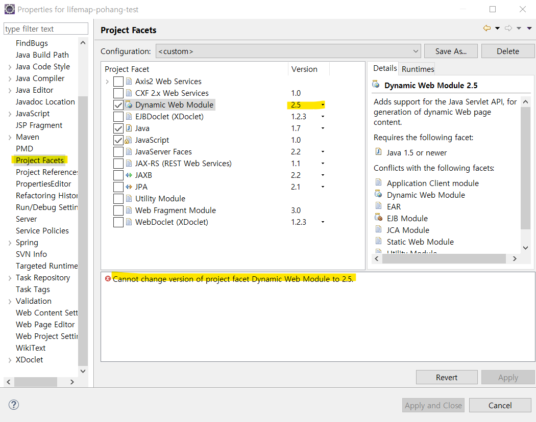536x422 pixels.
Task: Open Java version 1.7 dropdown arrow
Action: 322,128
